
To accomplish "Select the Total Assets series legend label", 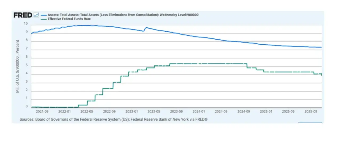I will pyautogui.click(x=123, y=15).
